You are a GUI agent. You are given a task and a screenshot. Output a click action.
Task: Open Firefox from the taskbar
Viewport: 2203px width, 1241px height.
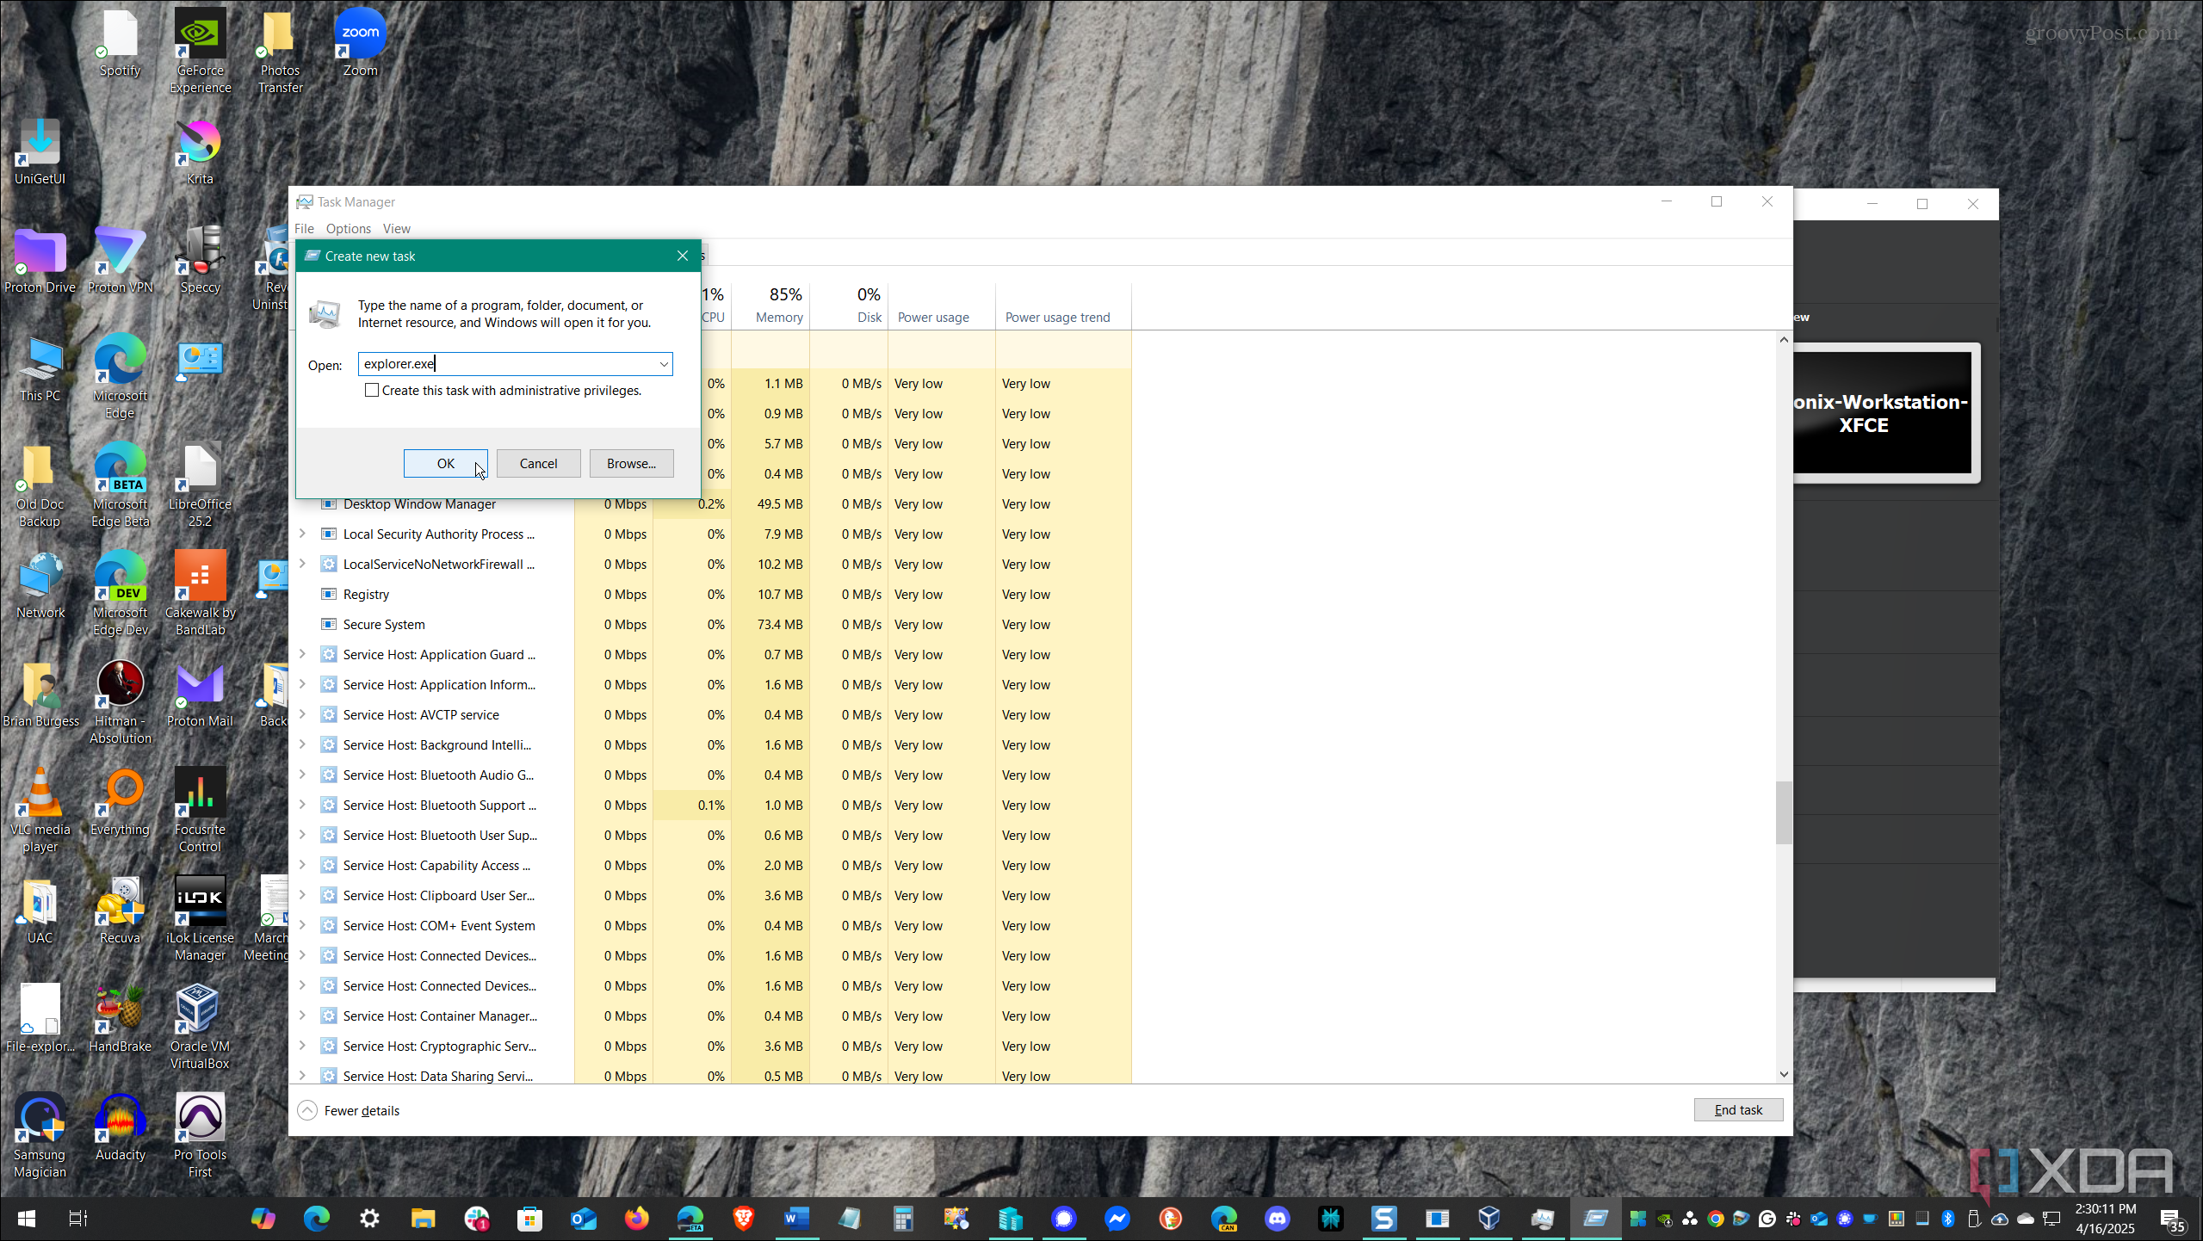tap(637, 1219)
